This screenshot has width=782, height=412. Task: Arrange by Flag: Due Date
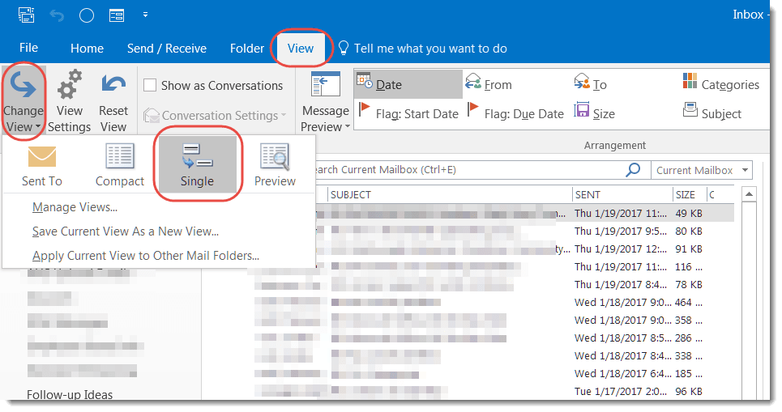[x=515, y=113]
